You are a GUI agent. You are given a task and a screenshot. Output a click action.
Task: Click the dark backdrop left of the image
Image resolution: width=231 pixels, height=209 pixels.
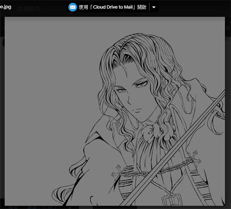(x=2, y=108)
